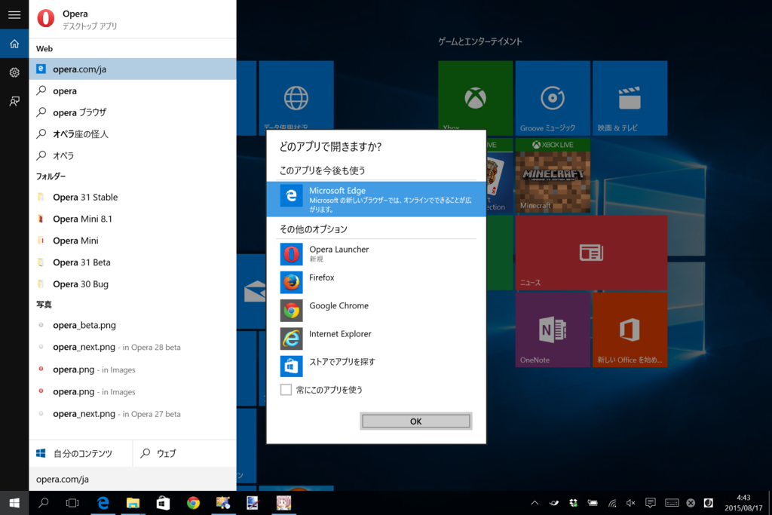Open opera_next.png in Opera 28 beta

pyautogui.click(x=133, y=347)
